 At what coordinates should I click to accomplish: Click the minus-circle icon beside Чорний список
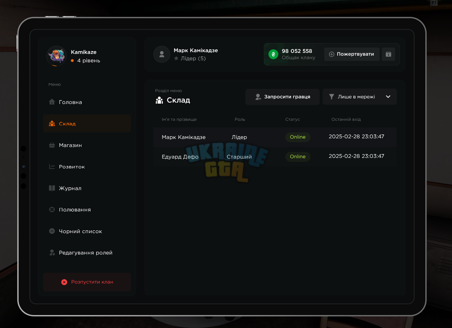tap(52, 231)
